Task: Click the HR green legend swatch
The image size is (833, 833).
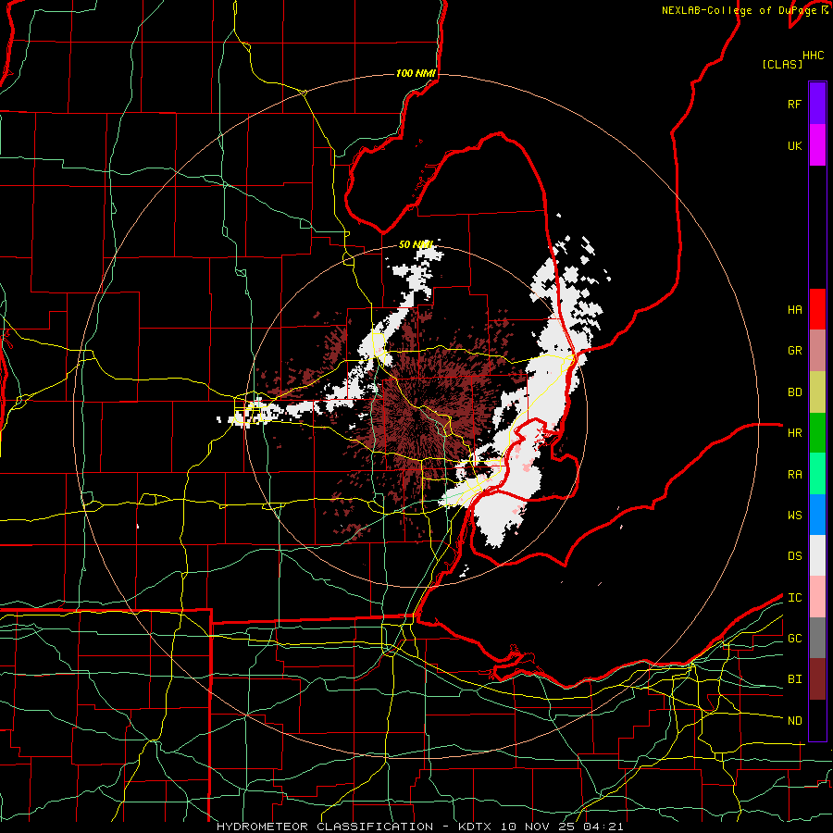Action: pos(817,433)
